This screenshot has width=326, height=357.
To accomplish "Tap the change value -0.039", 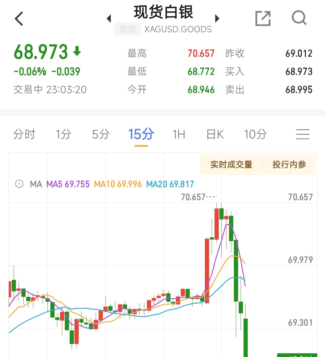I will coord(66,72).
